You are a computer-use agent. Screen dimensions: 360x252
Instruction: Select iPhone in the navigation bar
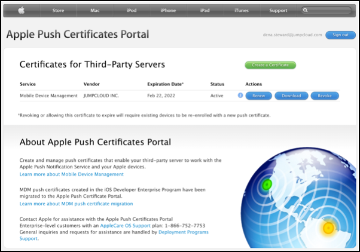[x=168, y=10]
